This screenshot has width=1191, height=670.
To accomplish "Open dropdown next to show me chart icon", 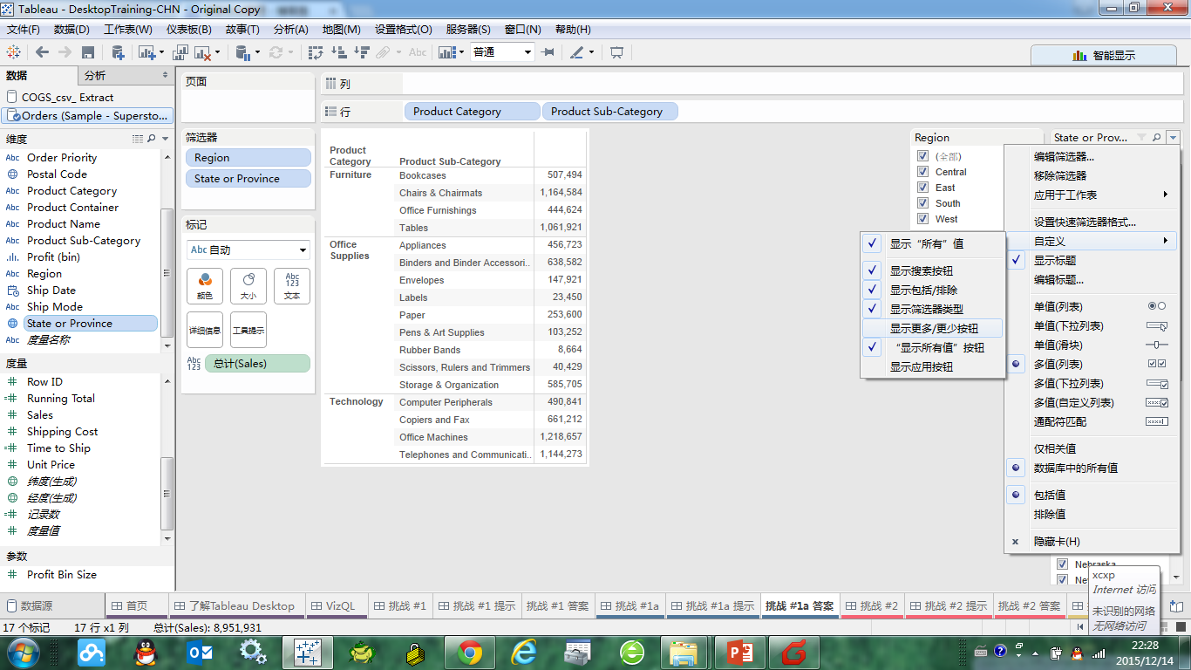I will 461,52.
